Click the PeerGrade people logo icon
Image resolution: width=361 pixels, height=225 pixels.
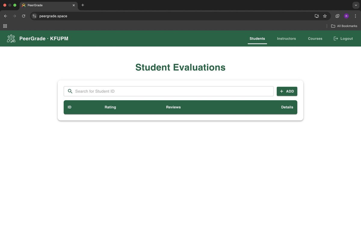point(11,38)
